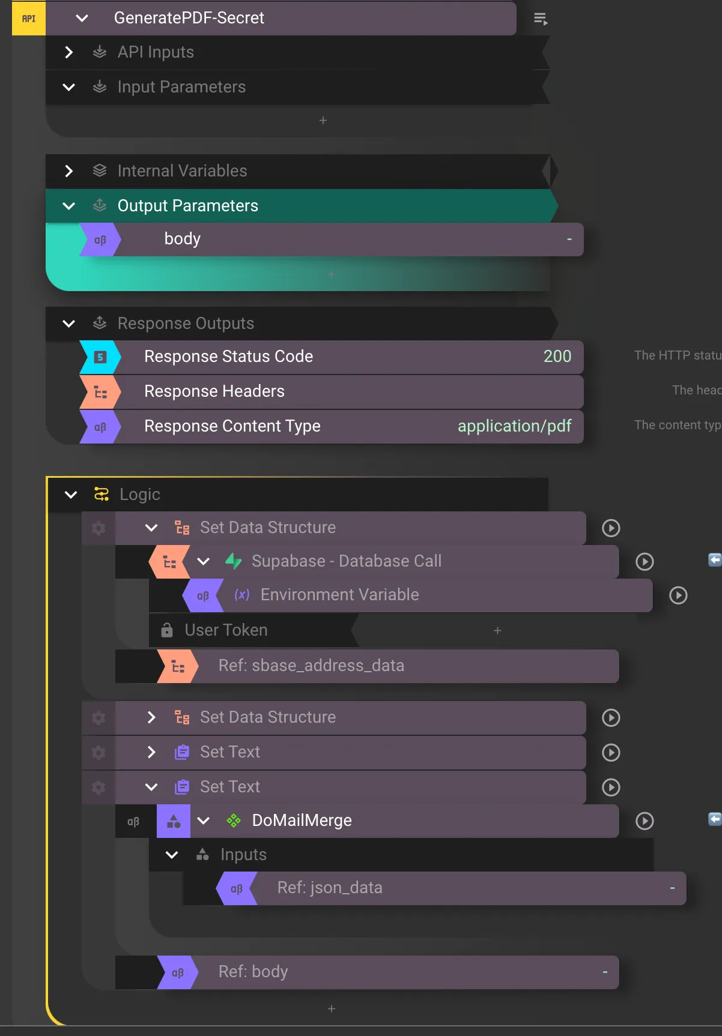Expand the Internal Variables section
The width and height of the screenshot is (722, 1036).
69,171
